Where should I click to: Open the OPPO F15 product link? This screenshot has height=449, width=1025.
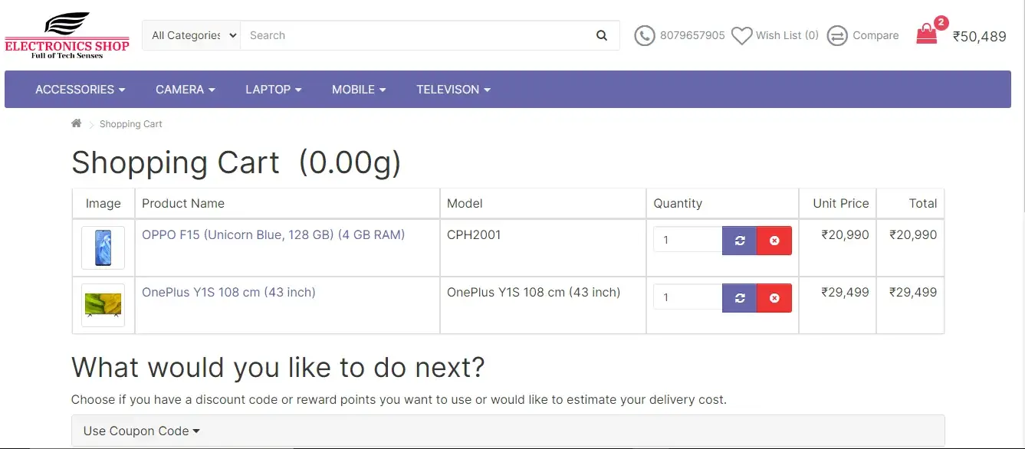pyautogui.click(x=273, y=234)
